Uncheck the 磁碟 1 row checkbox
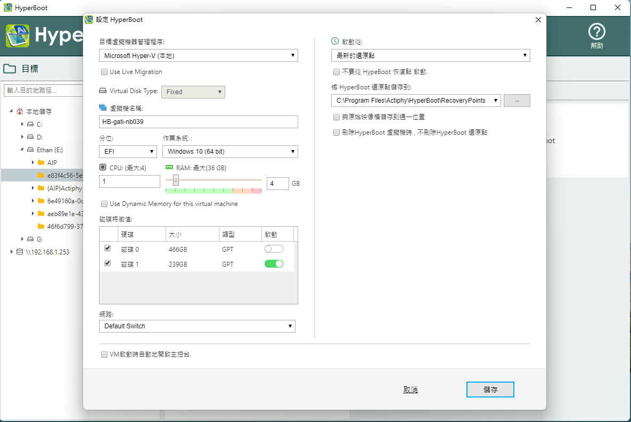Image resolution: width=631 pixels, height=422 pixels. click(108, 263)
